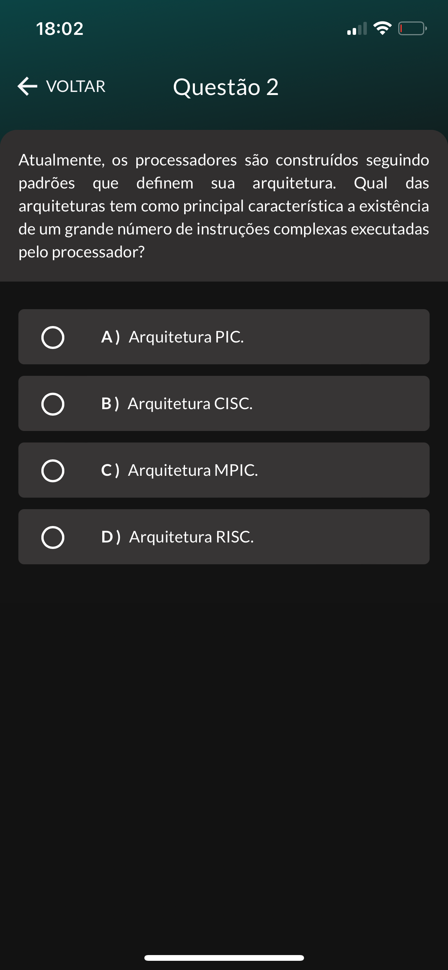448x970 pixels.
Task: Click the Wi-Fi status icon
Action: tap(382, 28)
